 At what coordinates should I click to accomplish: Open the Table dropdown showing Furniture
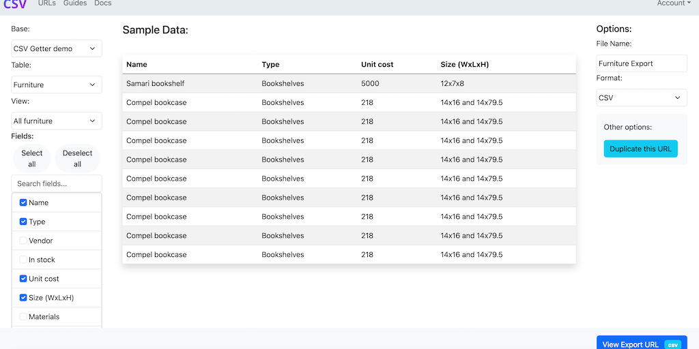click(x=57, y=85)
